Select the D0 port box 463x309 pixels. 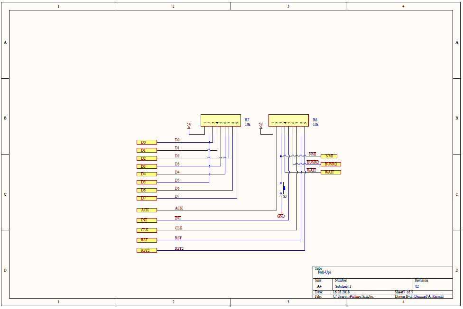coord(147,142)
